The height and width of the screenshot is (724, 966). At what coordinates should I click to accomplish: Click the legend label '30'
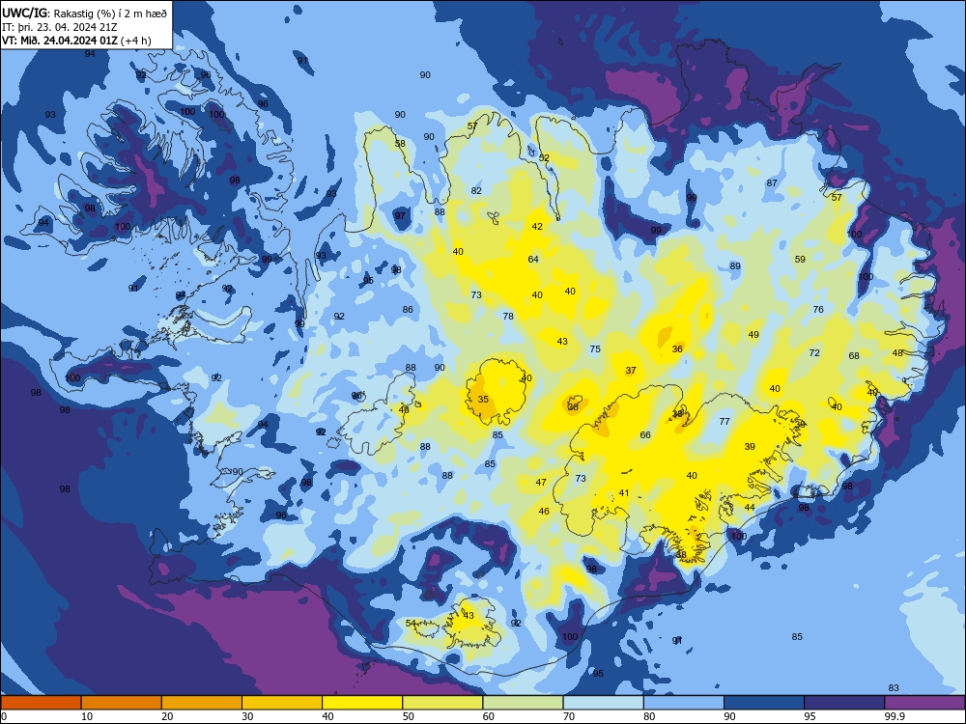tap(247, 716)
